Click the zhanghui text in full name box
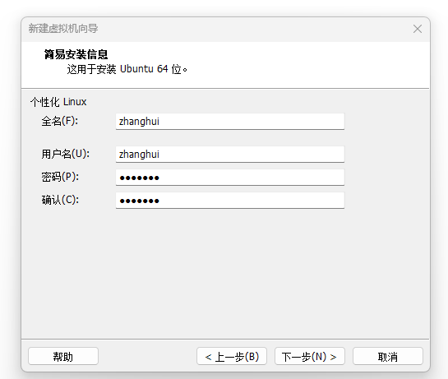Screen dimensions: 448x379 139,122
